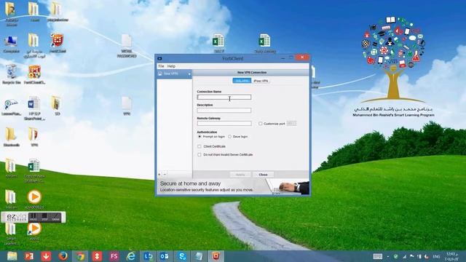The height and width of the screenshot is (262, 466).
Task: Click the Secure at home and away banner
Action: [233, 186]
